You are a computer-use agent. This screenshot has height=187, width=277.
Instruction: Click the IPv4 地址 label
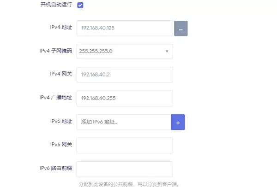61,28
